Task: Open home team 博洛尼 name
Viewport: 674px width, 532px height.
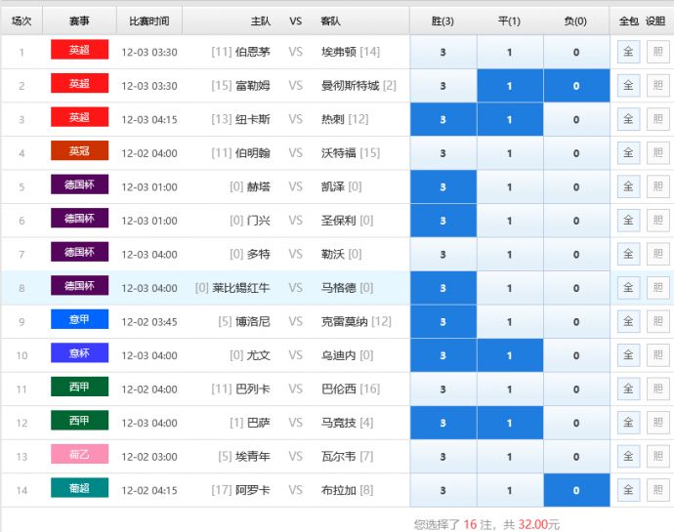Action: click(253, 321)
